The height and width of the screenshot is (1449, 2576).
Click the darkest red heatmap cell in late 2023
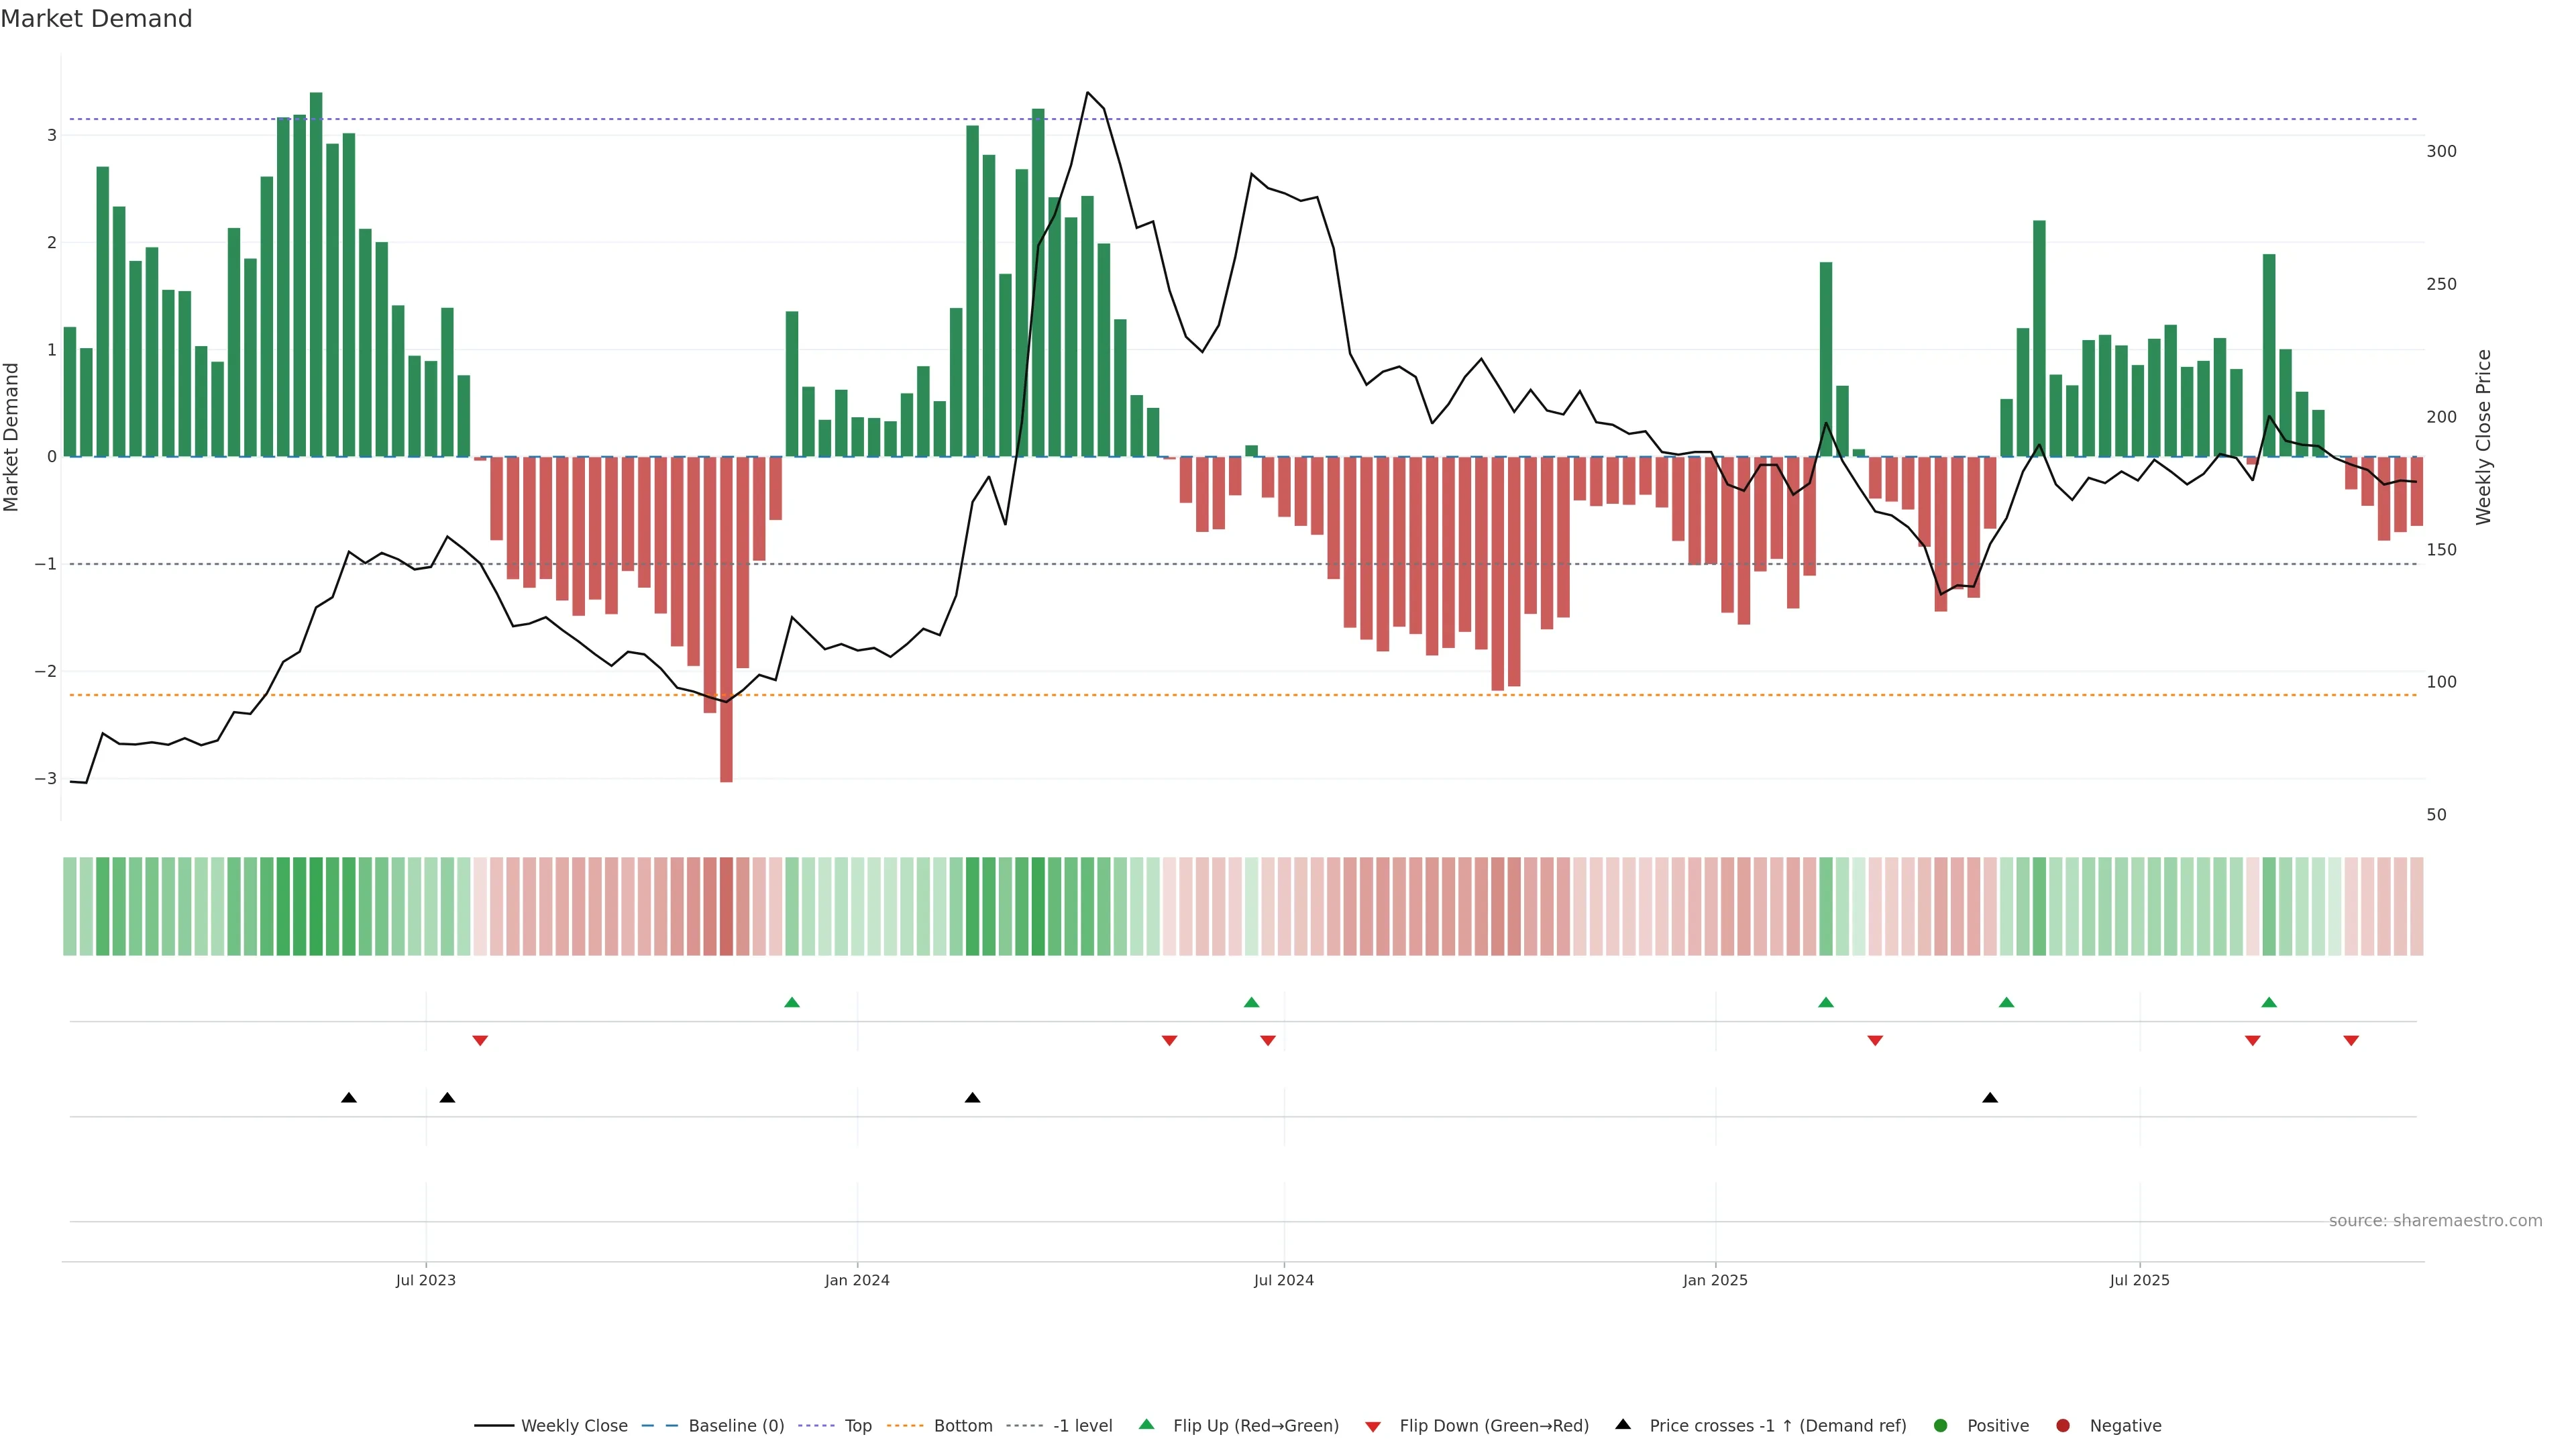coord(726,906)
